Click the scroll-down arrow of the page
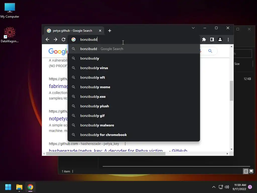Viewport: 257px width, 193px height. (x=231, y=149)
